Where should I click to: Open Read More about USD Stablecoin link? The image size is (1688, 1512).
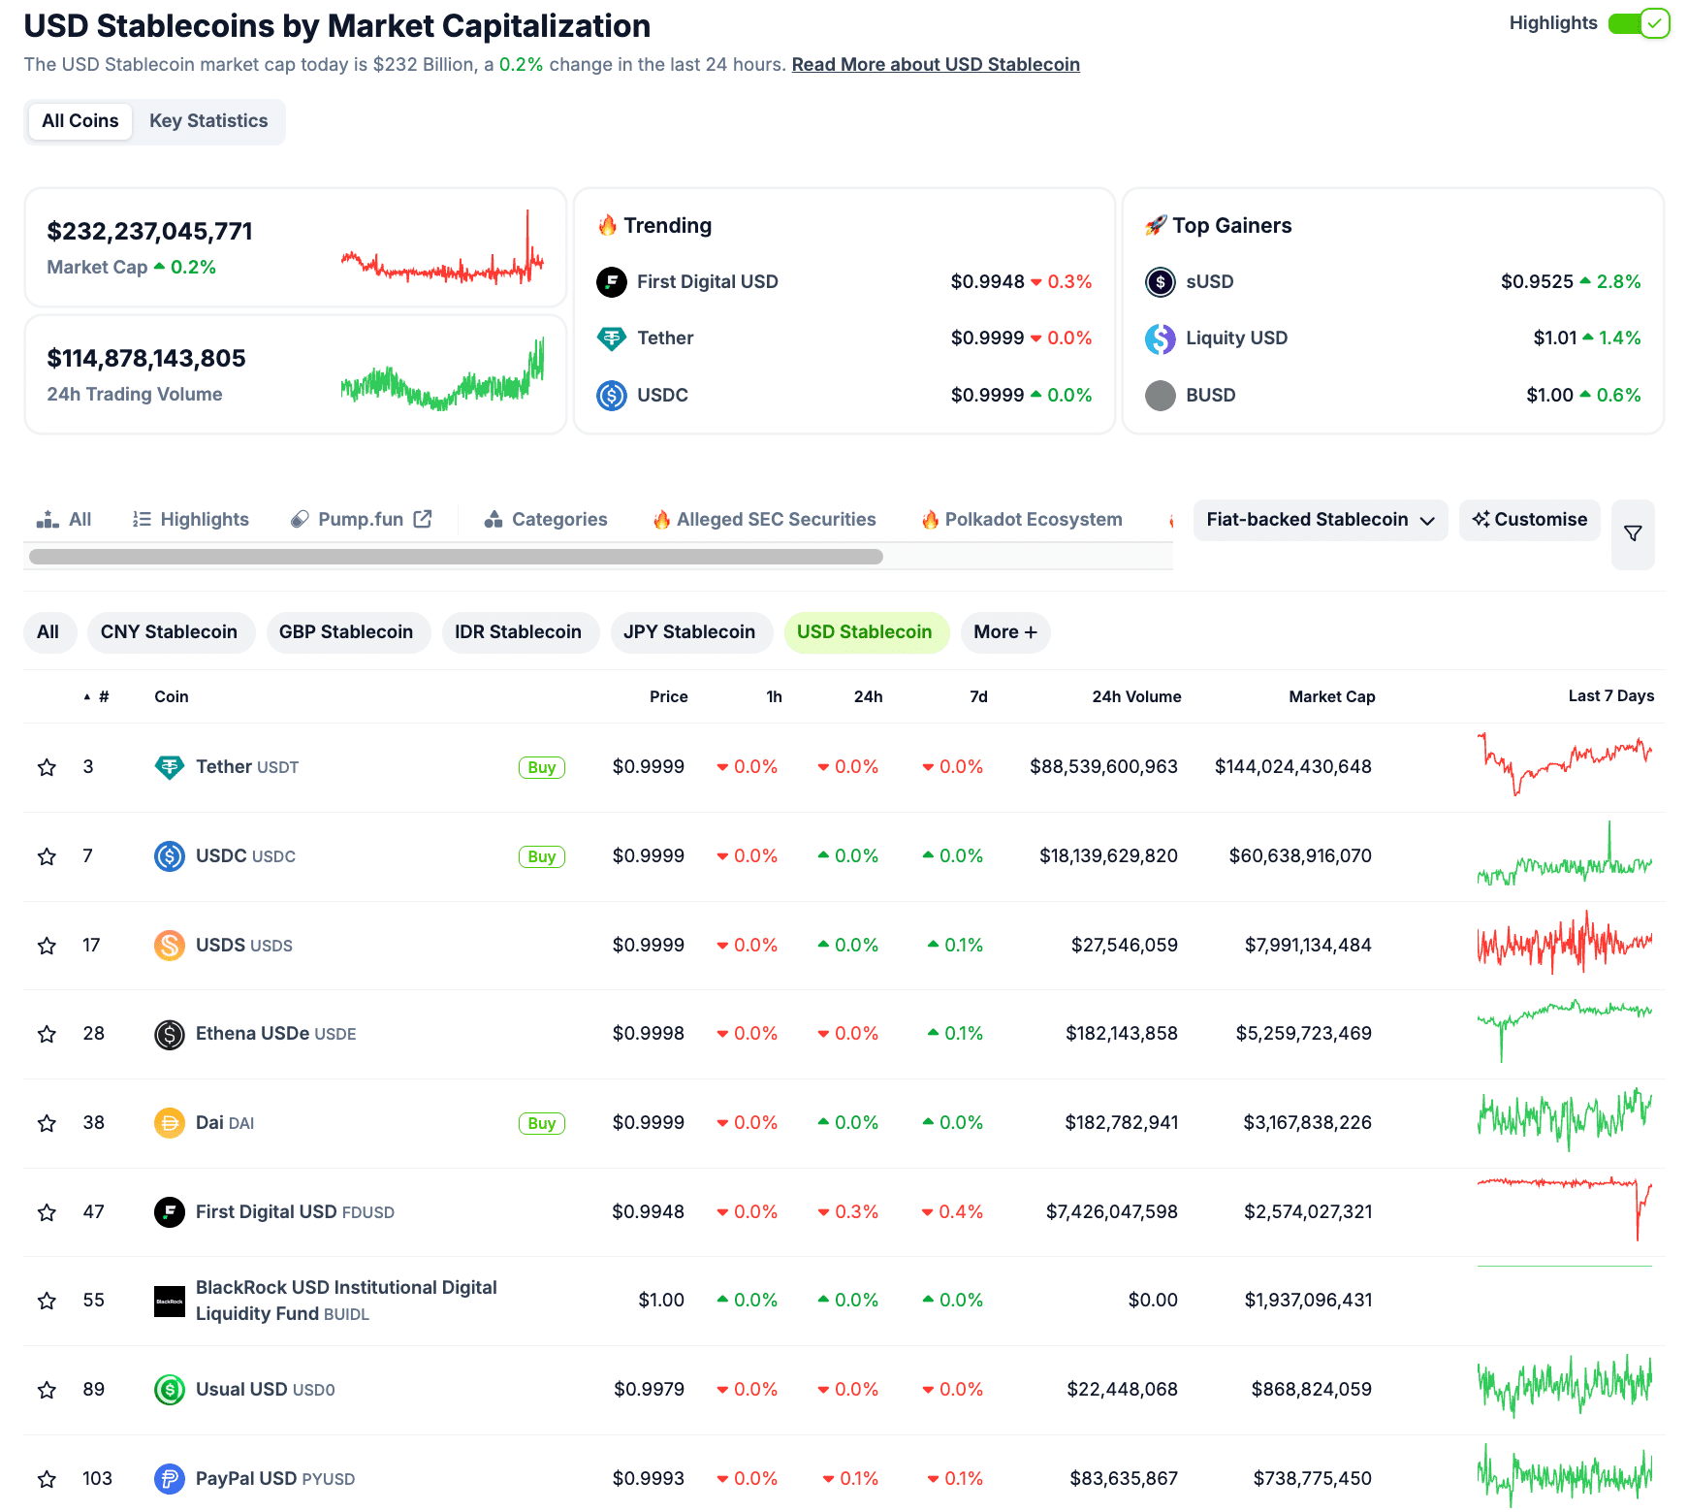pos(936,65)
